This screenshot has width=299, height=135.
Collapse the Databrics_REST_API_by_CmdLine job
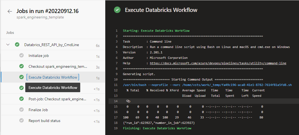(8, 45)
